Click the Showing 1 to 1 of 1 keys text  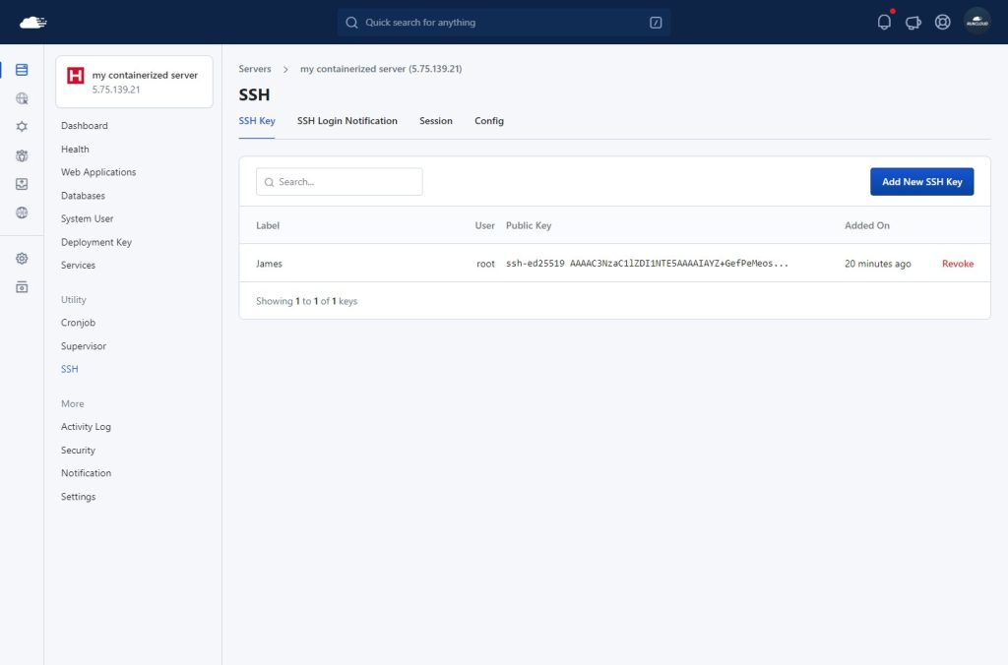307,301
